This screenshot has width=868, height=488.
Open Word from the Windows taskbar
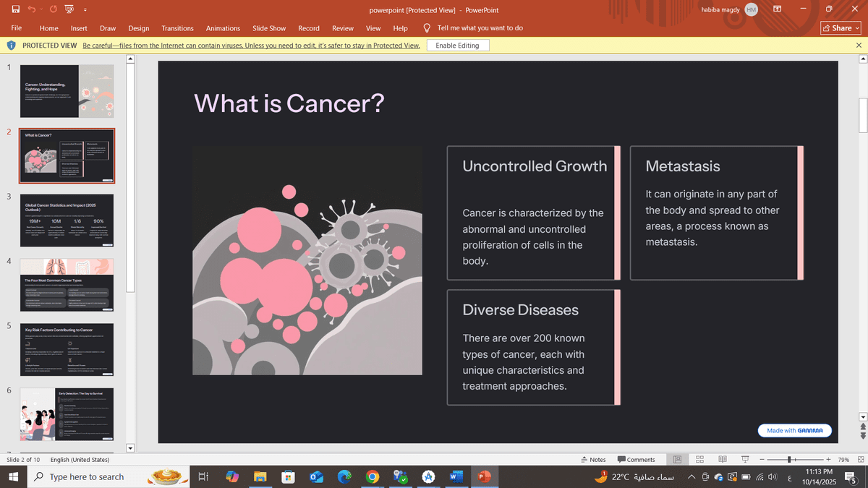click(456, 477)
